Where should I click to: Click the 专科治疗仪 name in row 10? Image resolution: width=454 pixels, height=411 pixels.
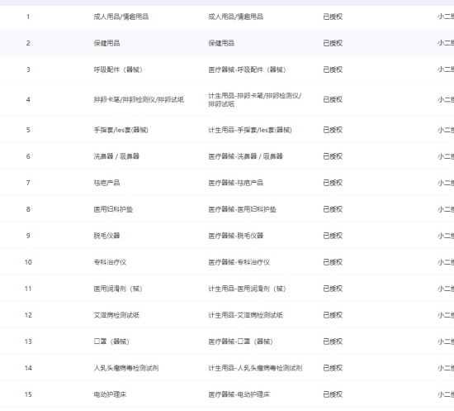110,262
